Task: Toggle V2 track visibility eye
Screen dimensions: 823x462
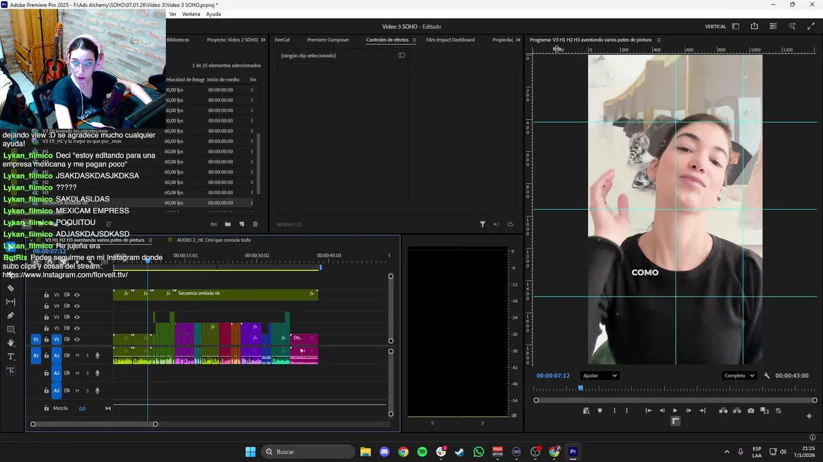Action: click(77, 328)
